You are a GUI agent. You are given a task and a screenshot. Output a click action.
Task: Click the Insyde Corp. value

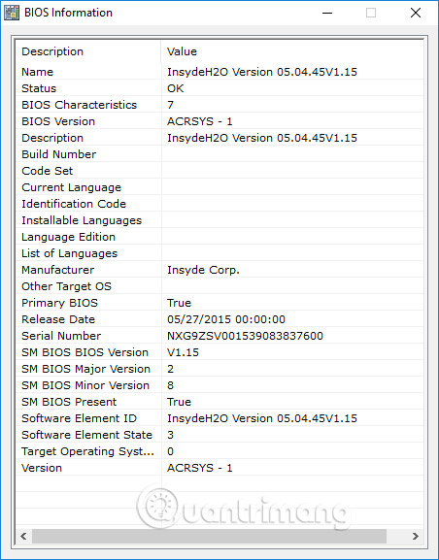[x=203, y=270]
